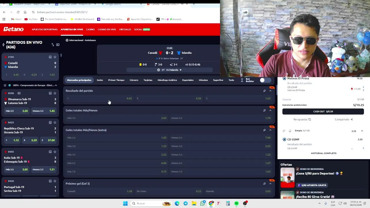Viewport: 370px width, 208px height.
Task: Collapse the Simple S/1.00 bet details
Action: [x=362, y=131]
